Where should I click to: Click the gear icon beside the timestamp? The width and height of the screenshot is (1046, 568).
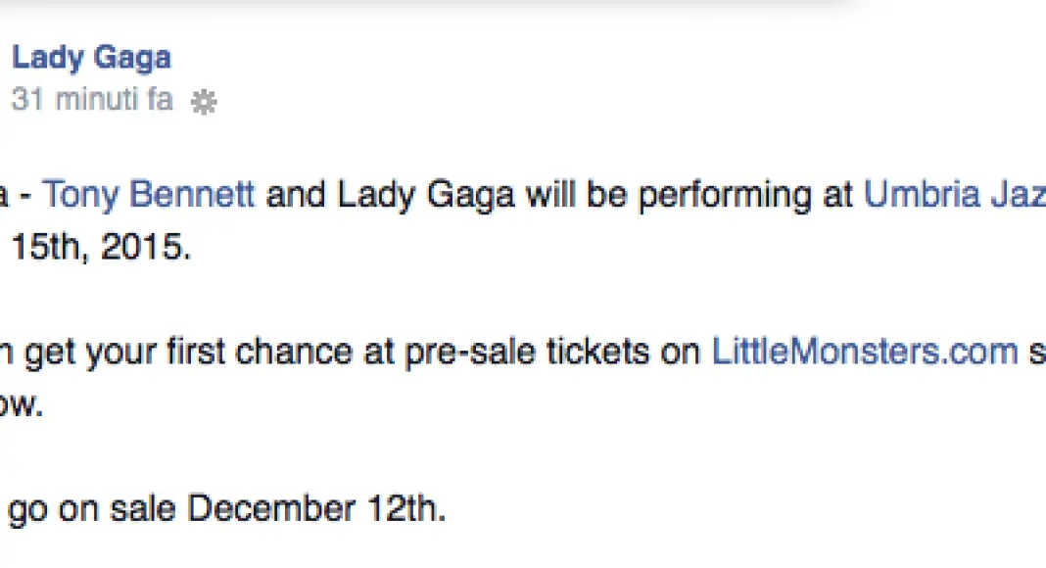pyautogui.click(x=203, y=102)
